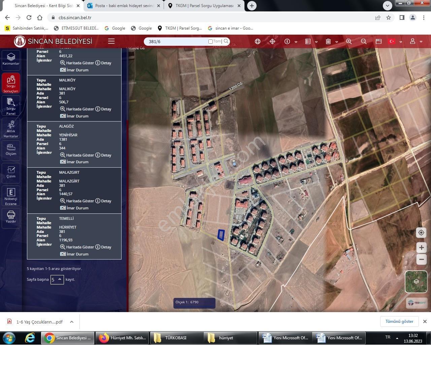Switch to TKGM Parsel Sorgu browser tab
Viewport: 431px width, 377px height.
(x=204, y=6)
